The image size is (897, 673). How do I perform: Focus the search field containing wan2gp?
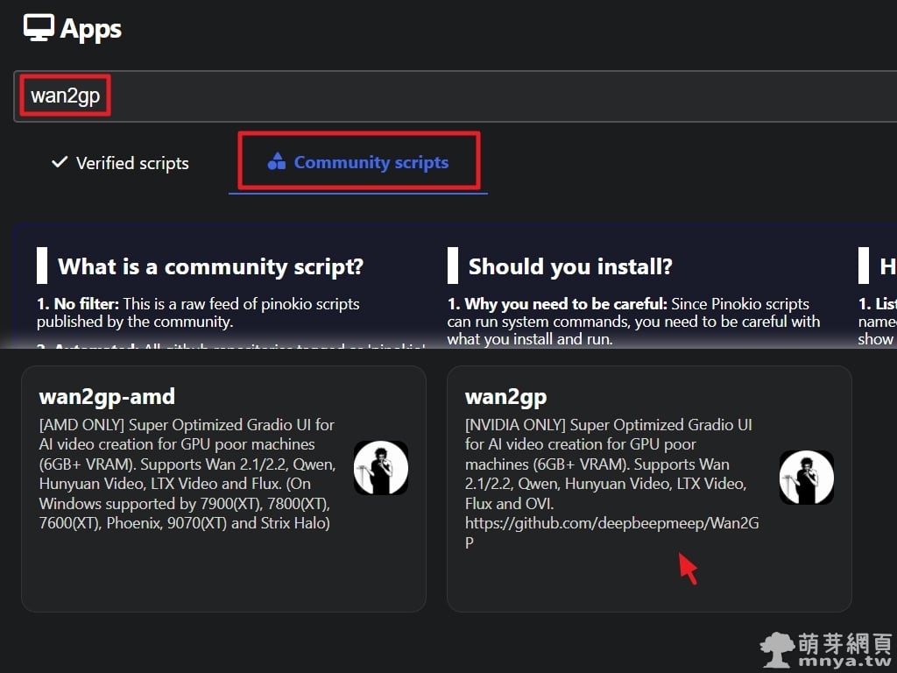(x=438, y=96)
